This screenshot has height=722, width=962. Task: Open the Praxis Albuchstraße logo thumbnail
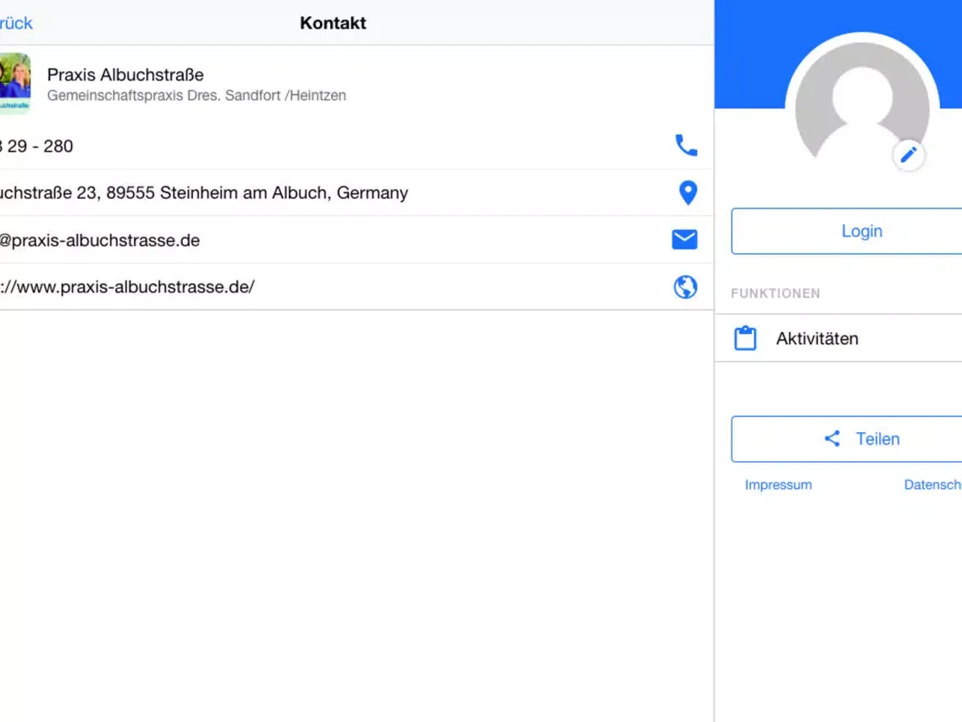14,84
